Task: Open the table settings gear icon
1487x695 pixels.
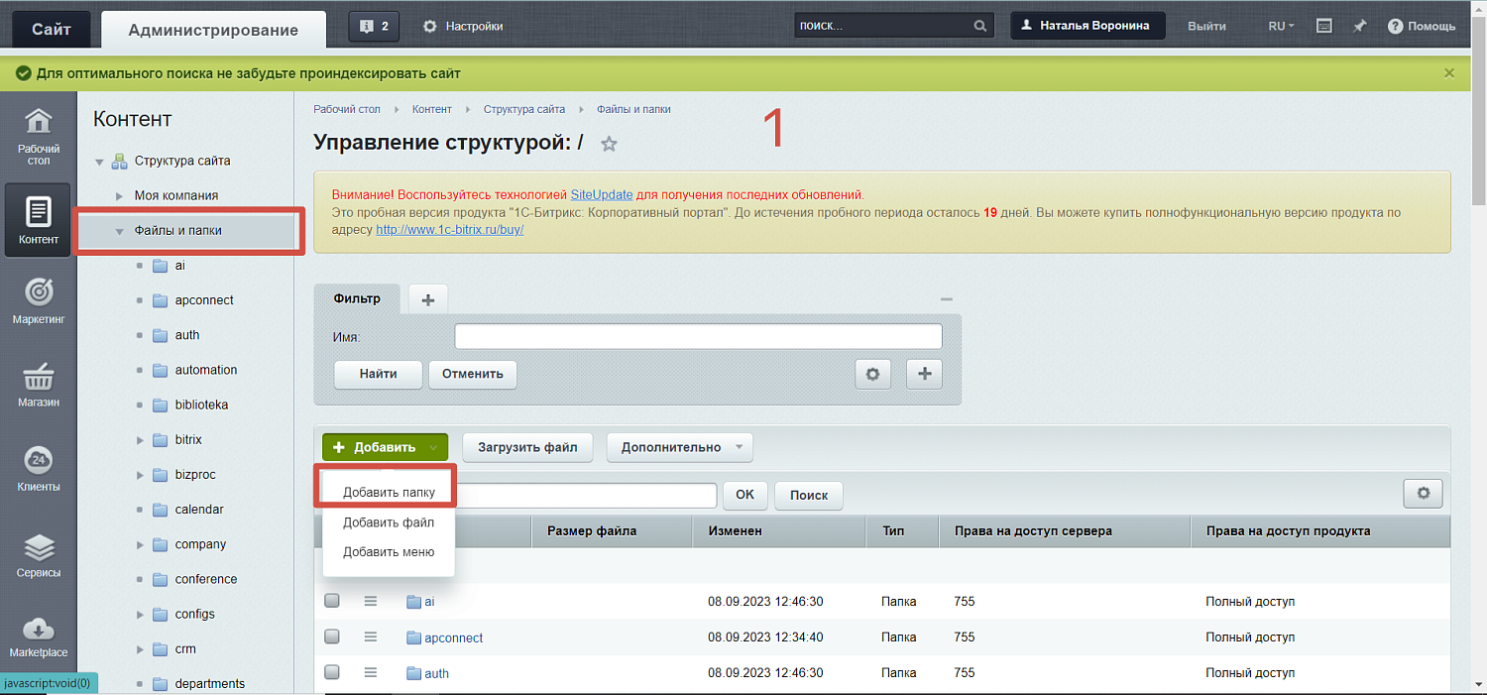Action: (x=1423, y=493)
